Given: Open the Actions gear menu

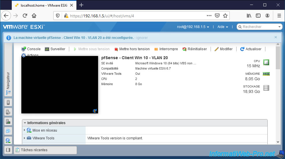Looking at the screenshot, I should coord(30,55).
